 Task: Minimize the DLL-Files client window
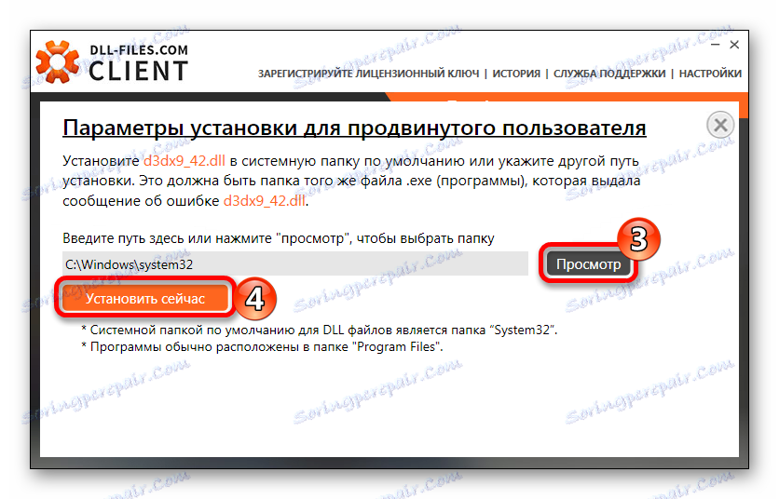click(716, 45)
